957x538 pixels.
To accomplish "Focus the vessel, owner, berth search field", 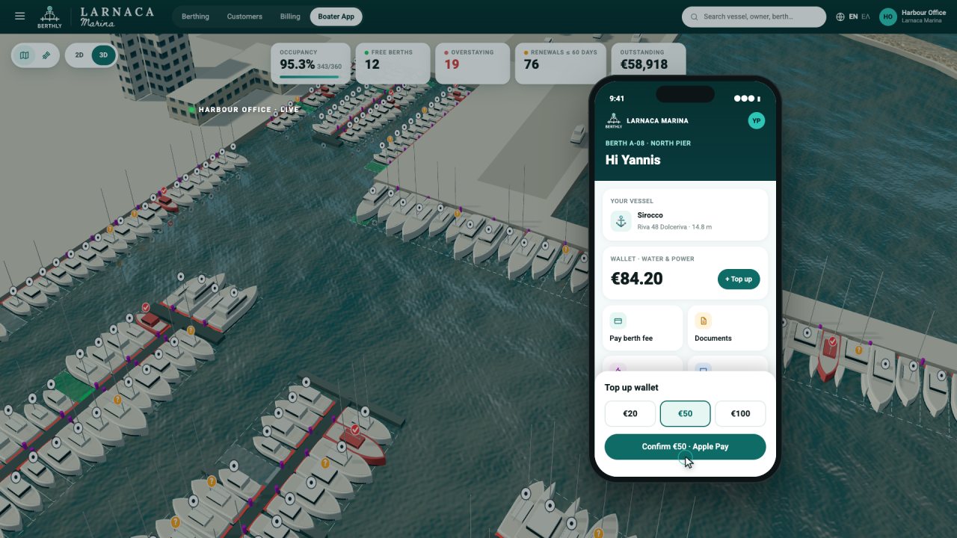I will point(754,16).
